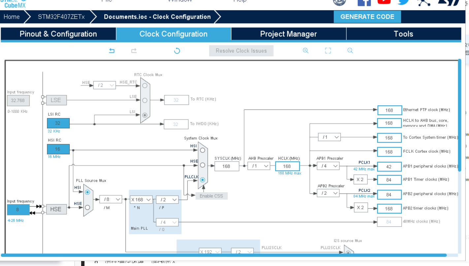Click the vertical scrollbar of clock diagram
The height and width of the screenshot is (266, 469).
460,115
